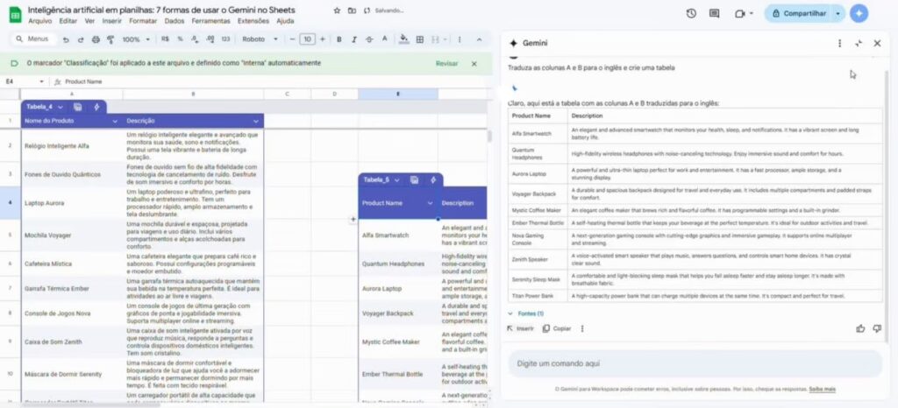
Task: Open the 123 number formats menu
Action: click(x=225, y=39)
